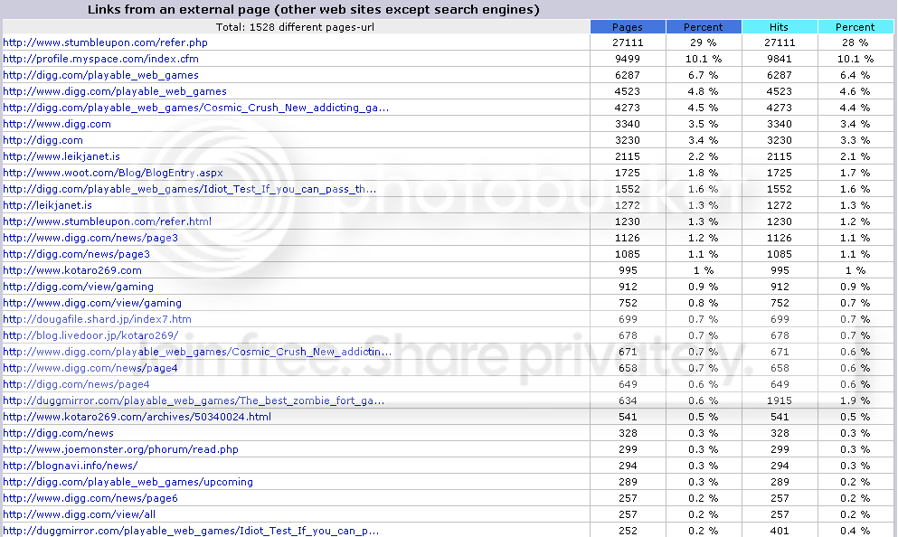898x537 pixels.
Task: Visit the http://digg.com link
Action: click(43, 140)
